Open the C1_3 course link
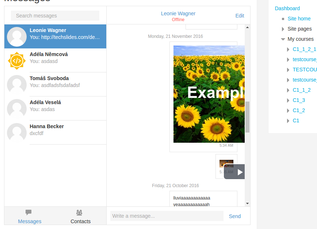 [x=299, y=100]
